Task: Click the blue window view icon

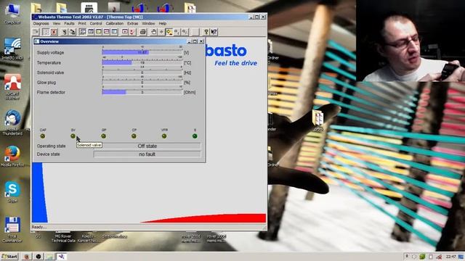Action: pos(114,32)
